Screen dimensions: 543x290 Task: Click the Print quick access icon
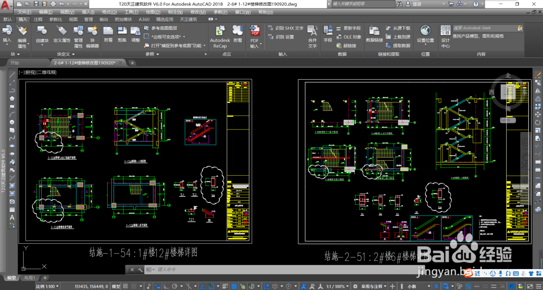click(x=52, y=4)
